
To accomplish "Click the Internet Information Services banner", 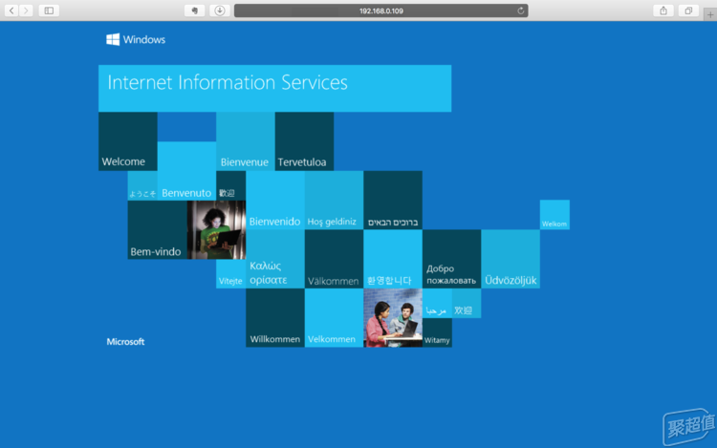I will click(x=274, y=88).
